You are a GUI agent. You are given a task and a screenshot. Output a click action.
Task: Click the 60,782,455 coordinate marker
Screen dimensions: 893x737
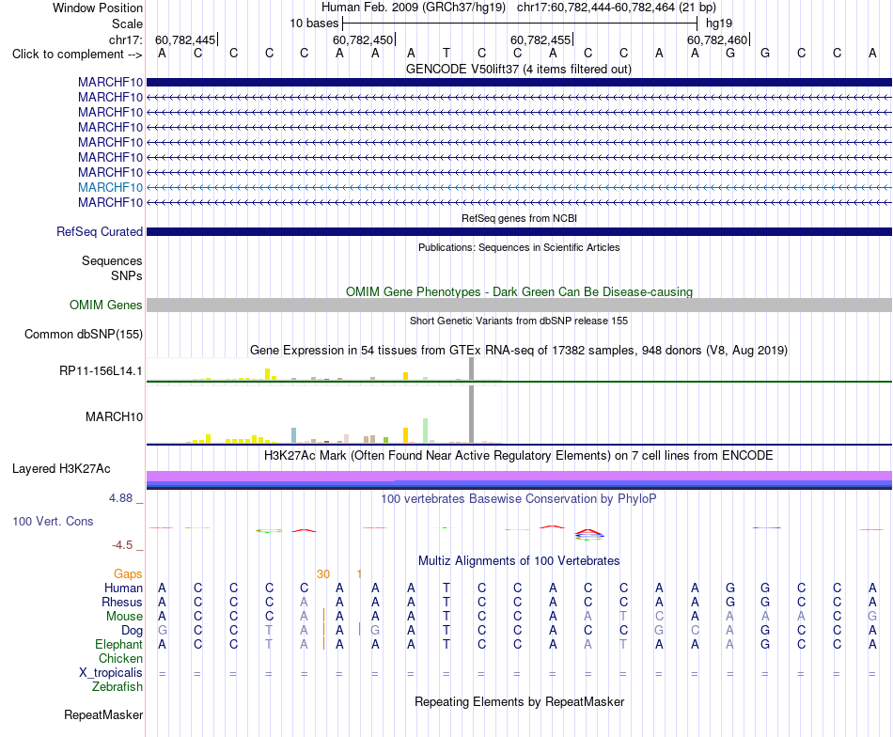pos(541,39)
